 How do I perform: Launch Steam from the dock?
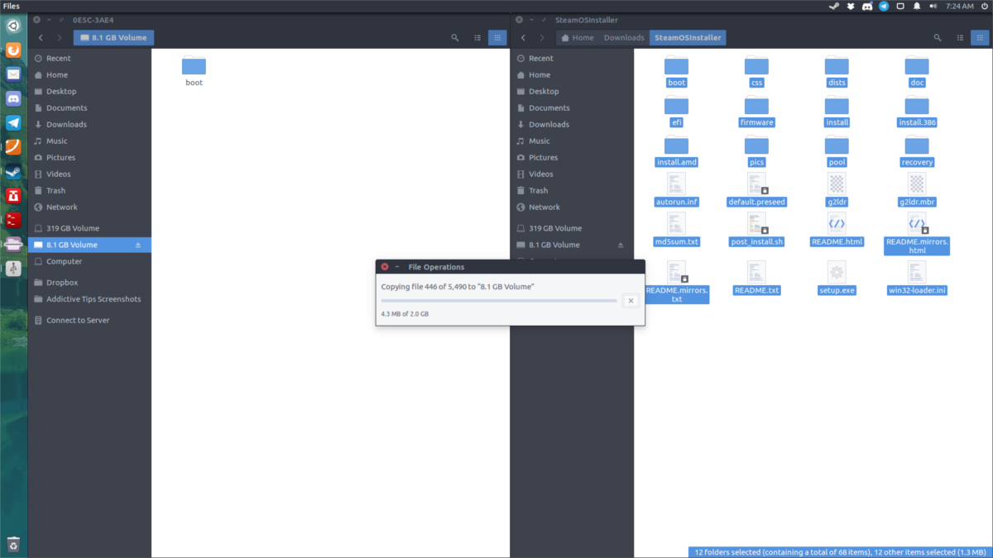pyautogui.click(x=13, y=172)
